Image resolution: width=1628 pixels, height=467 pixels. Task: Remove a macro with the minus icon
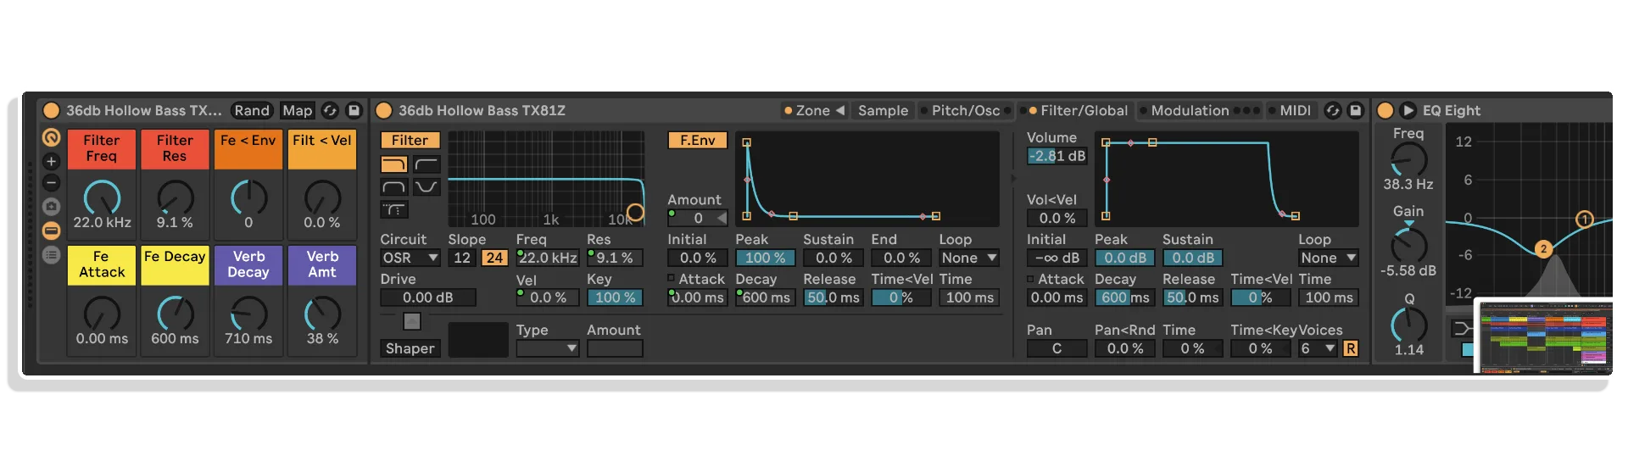coord(51,183)
